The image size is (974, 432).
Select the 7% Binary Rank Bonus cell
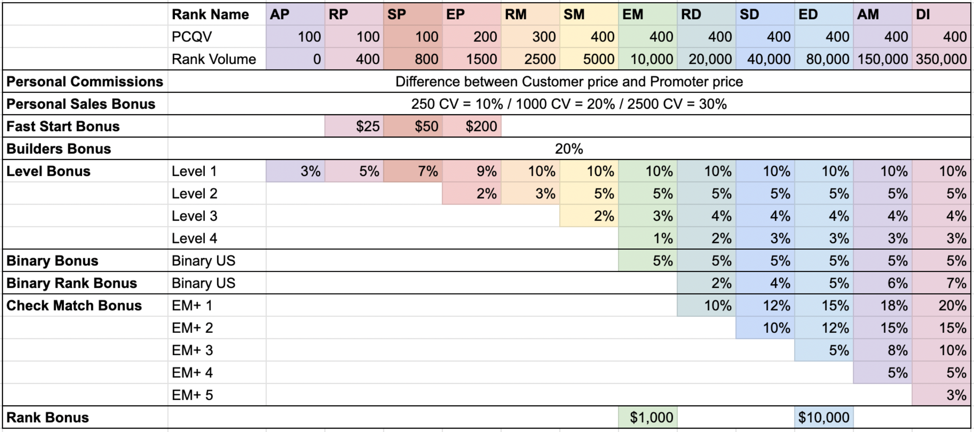[x=941, y=283]
